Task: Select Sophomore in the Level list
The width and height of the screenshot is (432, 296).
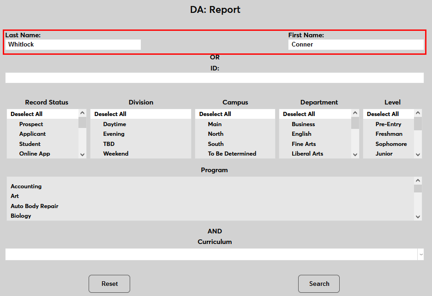Action: 391,144
